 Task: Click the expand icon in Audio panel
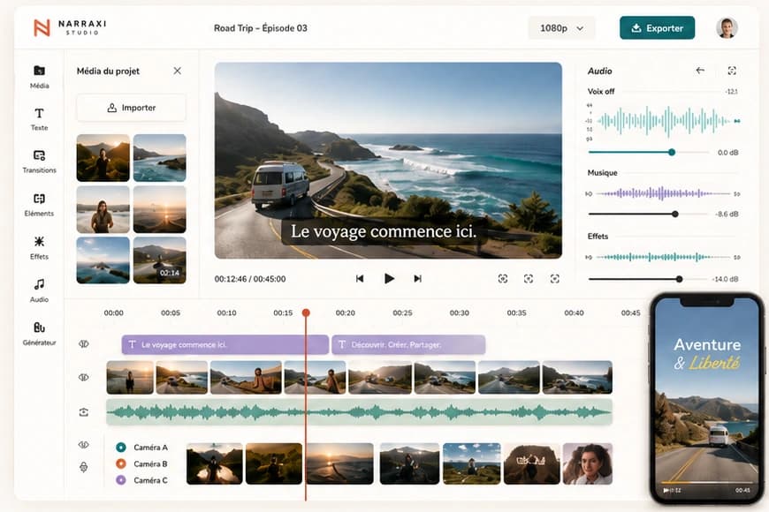(732, 71)
